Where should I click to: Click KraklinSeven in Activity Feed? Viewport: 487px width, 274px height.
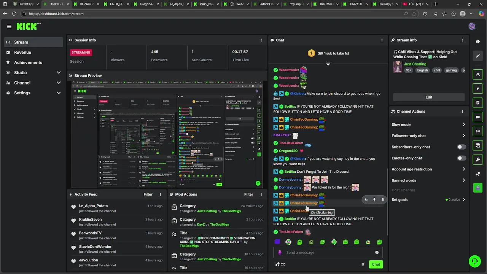90,220
